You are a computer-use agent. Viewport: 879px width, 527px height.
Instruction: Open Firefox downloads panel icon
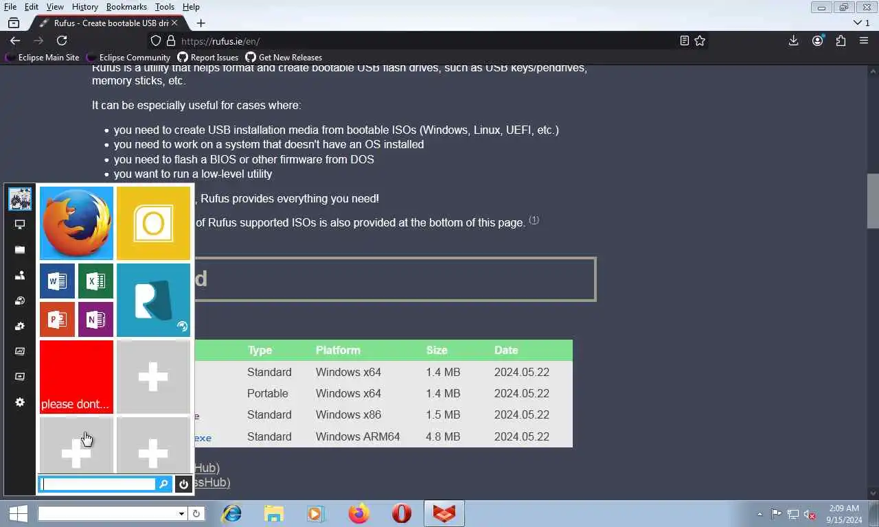pos(793,40)
